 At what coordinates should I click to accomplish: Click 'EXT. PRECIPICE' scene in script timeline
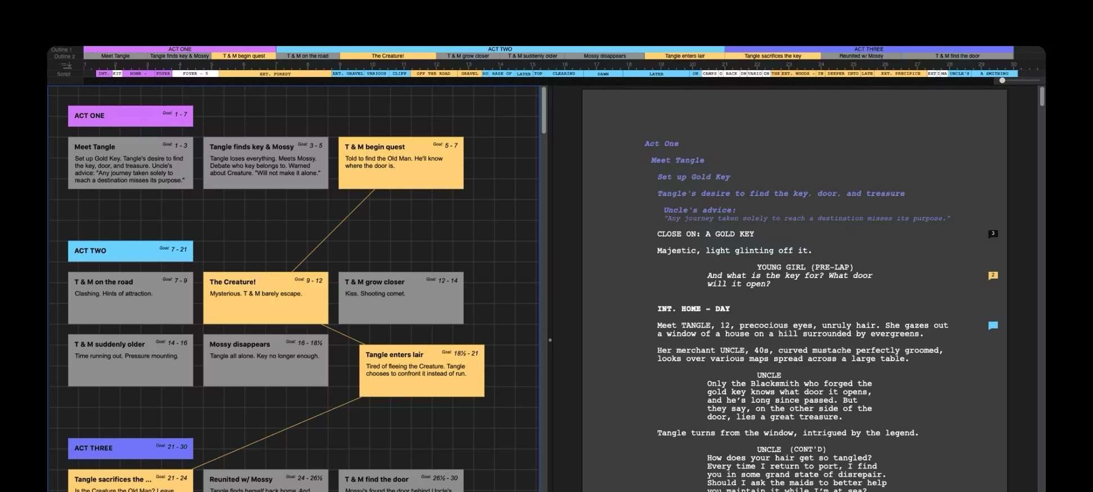click(x=900, y=74)
